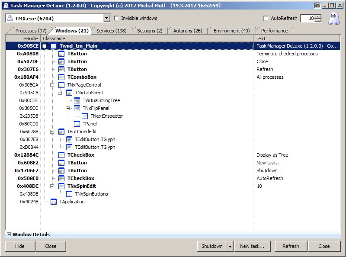Viewport: 346px width, 257px height.
Task: Click the window icon beside TApplication
Action: [x=54, y=202]
